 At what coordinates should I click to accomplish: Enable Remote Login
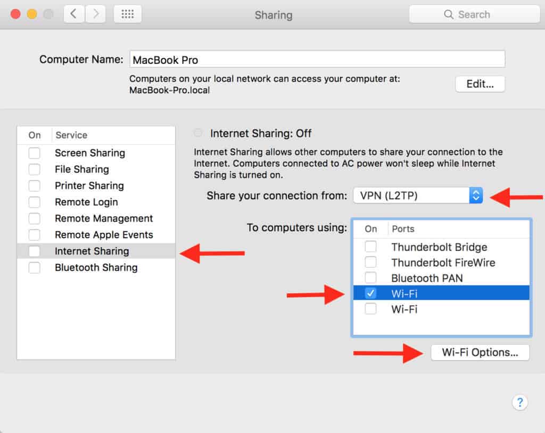pos(34,202)
